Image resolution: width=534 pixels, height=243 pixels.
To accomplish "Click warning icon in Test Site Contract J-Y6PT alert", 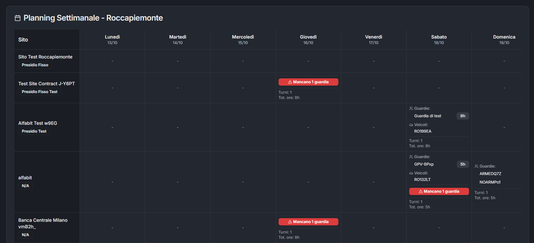I will pos(290,82).
